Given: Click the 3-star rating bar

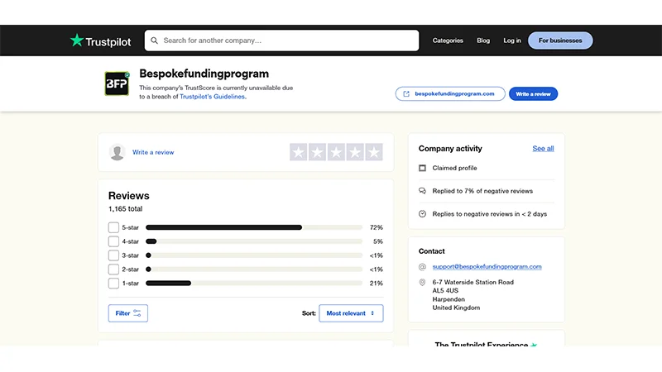Looking at the screenshot, I should [x=254, y=255].
